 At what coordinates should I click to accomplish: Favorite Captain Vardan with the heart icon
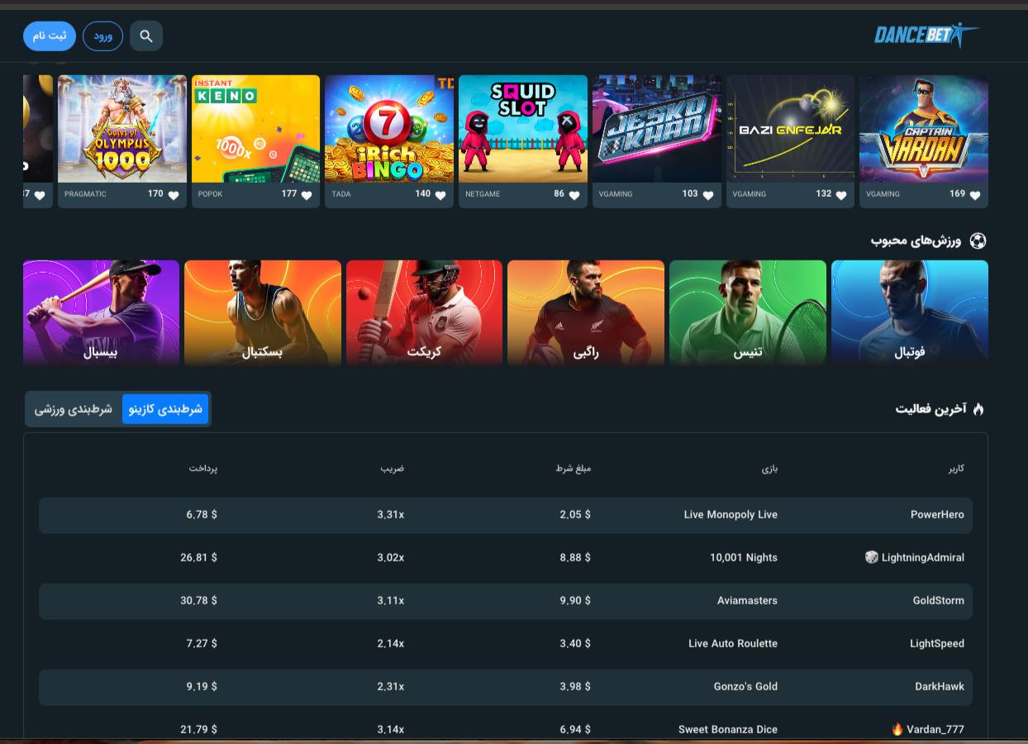975,195
